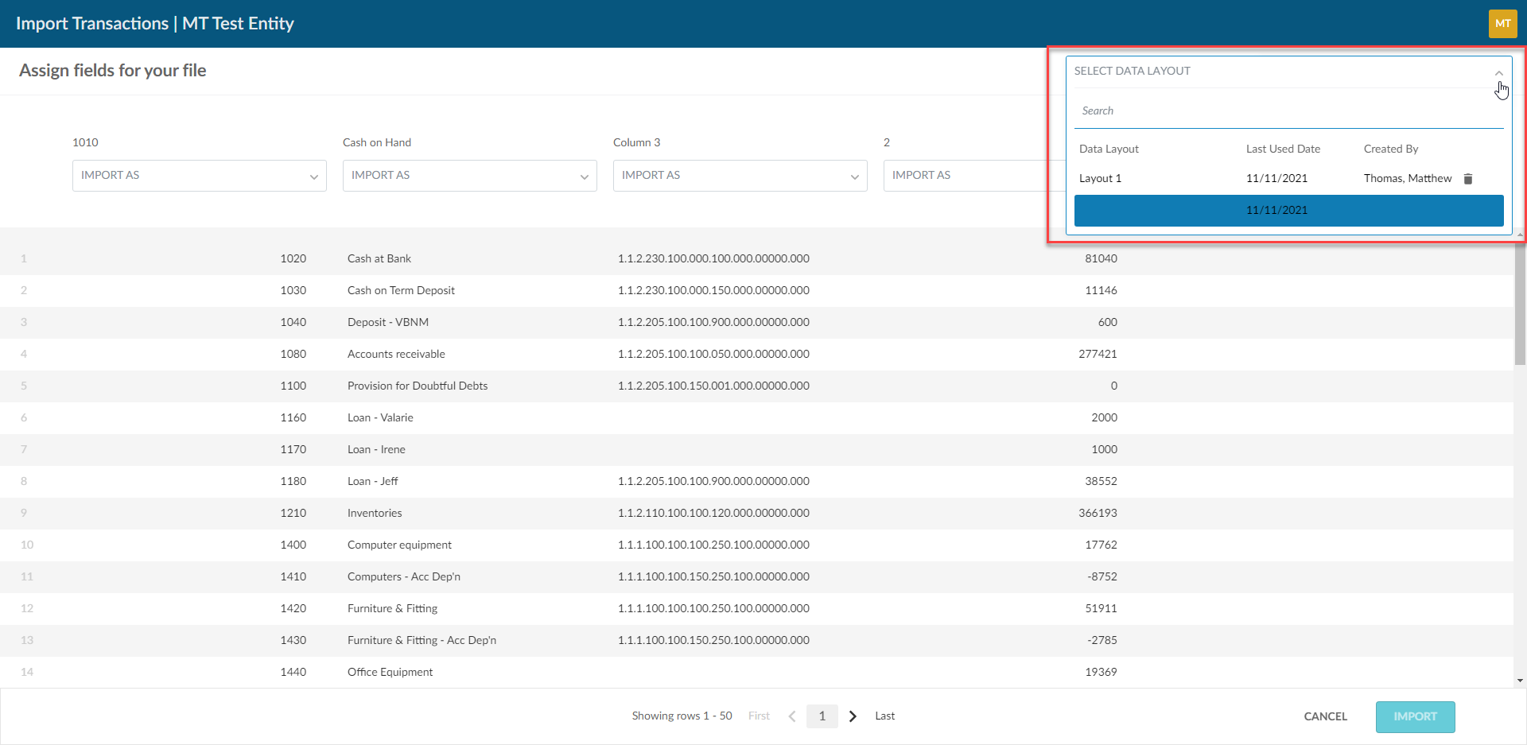
Task: Click the 'Furniture & Fitting - Acc Dep'n' cell
Action: point(422,641)
